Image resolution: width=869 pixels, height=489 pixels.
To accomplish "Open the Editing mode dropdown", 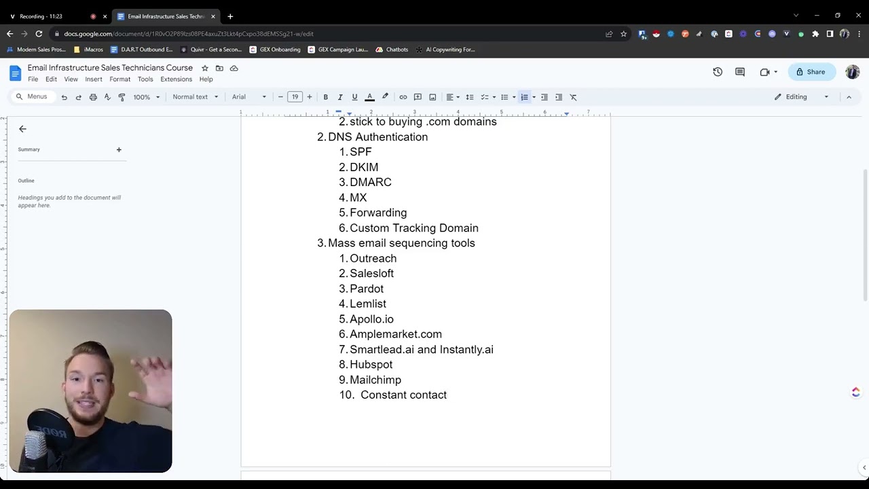I will (802, 97).
